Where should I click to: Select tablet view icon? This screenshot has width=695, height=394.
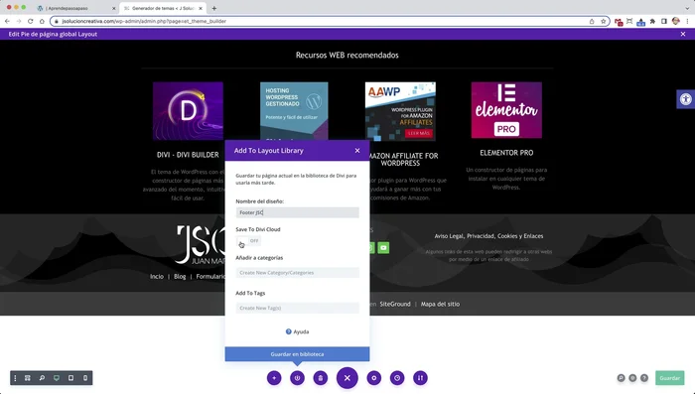pyautogui.click(x=70, y=378)
